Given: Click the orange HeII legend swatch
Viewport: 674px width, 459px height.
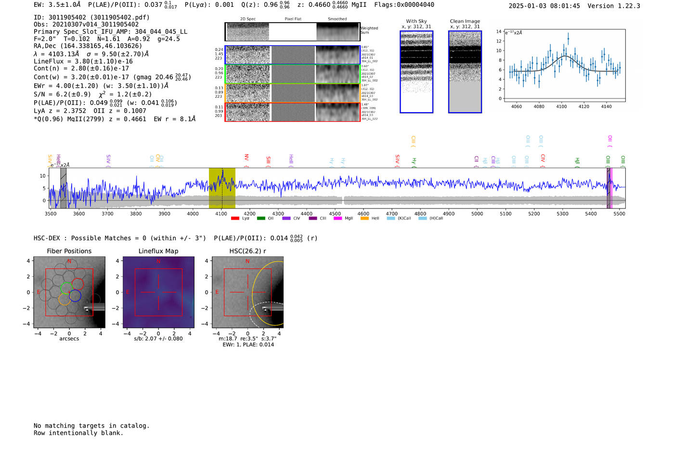Looking at the screenshot, I should (364, 219).
